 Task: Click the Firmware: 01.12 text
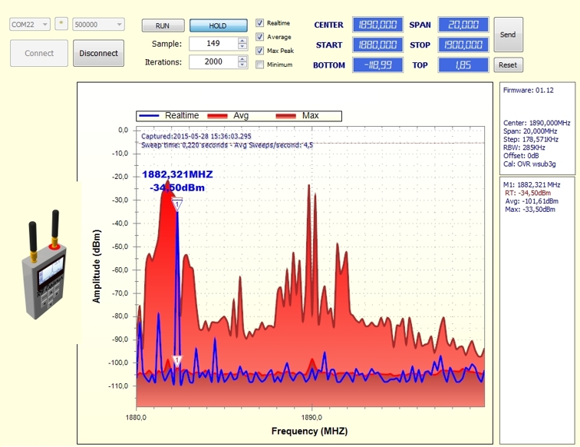(x=528, y=90)
